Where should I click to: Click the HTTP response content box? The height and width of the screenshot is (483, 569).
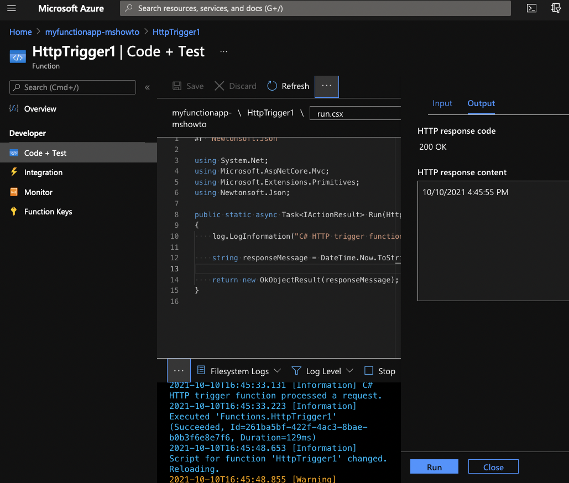coord(493,241)
